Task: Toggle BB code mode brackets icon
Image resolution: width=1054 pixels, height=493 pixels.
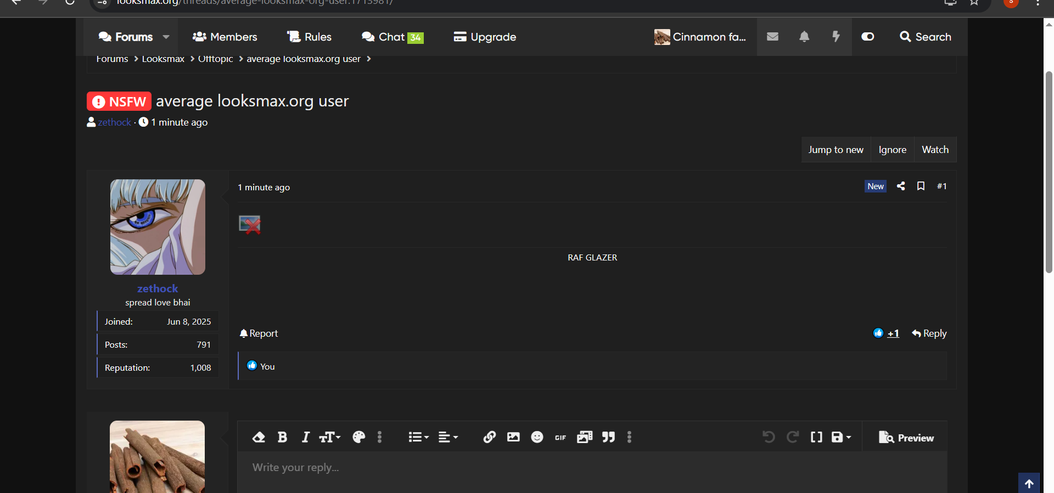Action: pos(816,437)
